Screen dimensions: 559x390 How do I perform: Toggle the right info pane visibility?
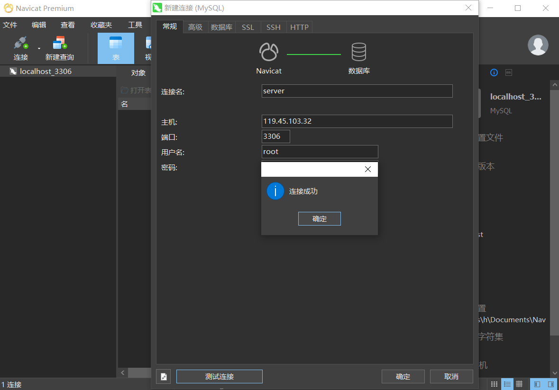550,384
